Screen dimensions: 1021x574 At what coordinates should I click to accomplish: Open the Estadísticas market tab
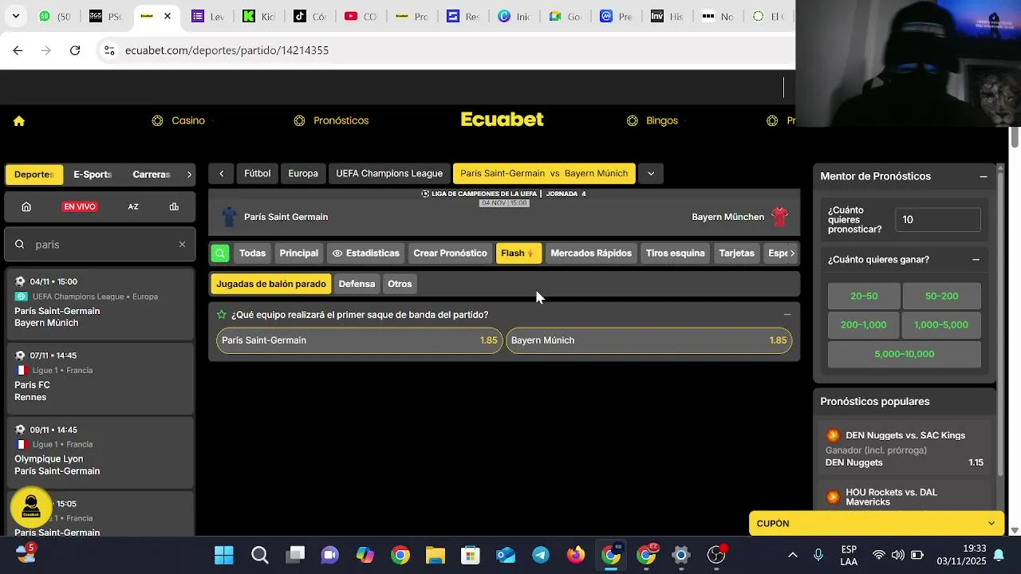[x=366, y=254]
